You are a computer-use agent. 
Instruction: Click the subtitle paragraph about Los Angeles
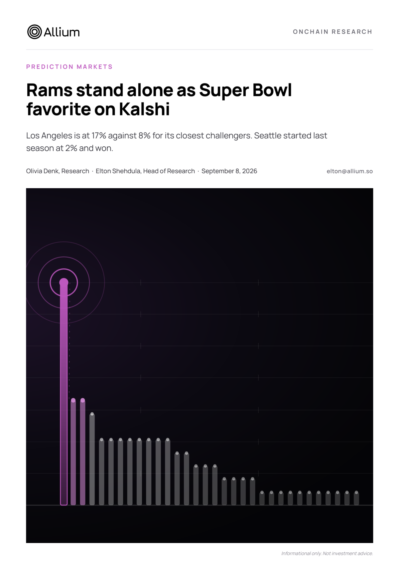(x=177, y=142)
